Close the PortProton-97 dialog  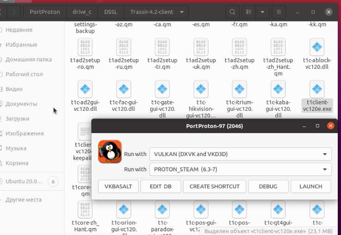tap(331, 126)
